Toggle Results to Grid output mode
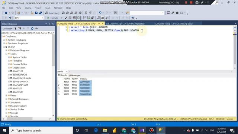The height and width of the screenshot is (134, 238). (103, 18)
